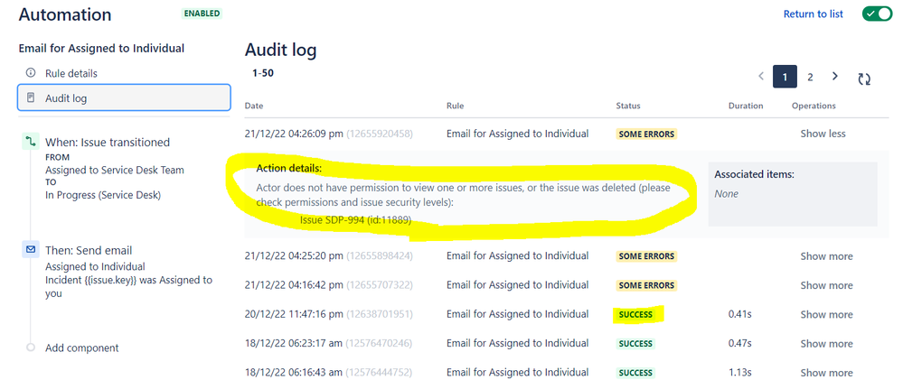This screenshot has width=903, height=380.
Task: Go to next audit log page
Action: click(x=835, y=77)
